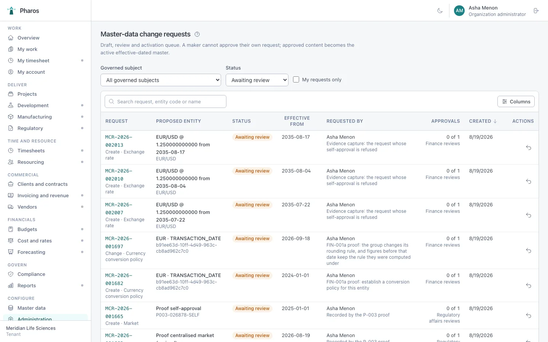Open Master data in sidebar
This screenshot has width=548, height=342.
46,308
